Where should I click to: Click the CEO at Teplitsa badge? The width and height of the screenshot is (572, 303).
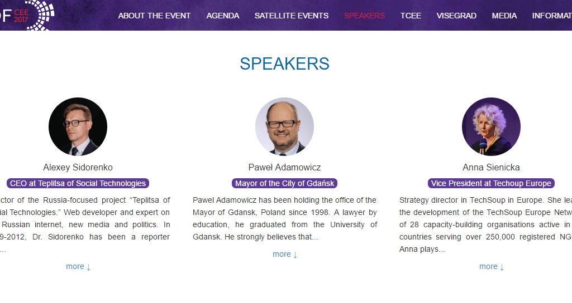[x=78, y=183]
